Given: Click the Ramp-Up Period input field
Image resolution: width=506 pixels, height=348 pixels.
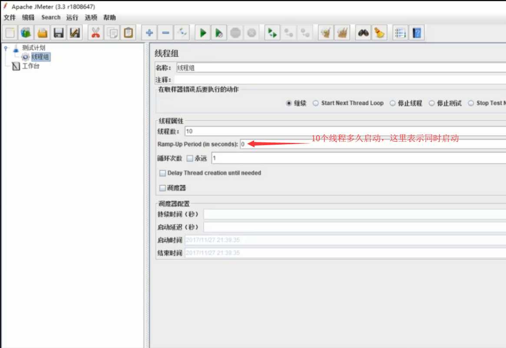Looking at the screenshot, I should pyautogui.click(x=373, y=144).
